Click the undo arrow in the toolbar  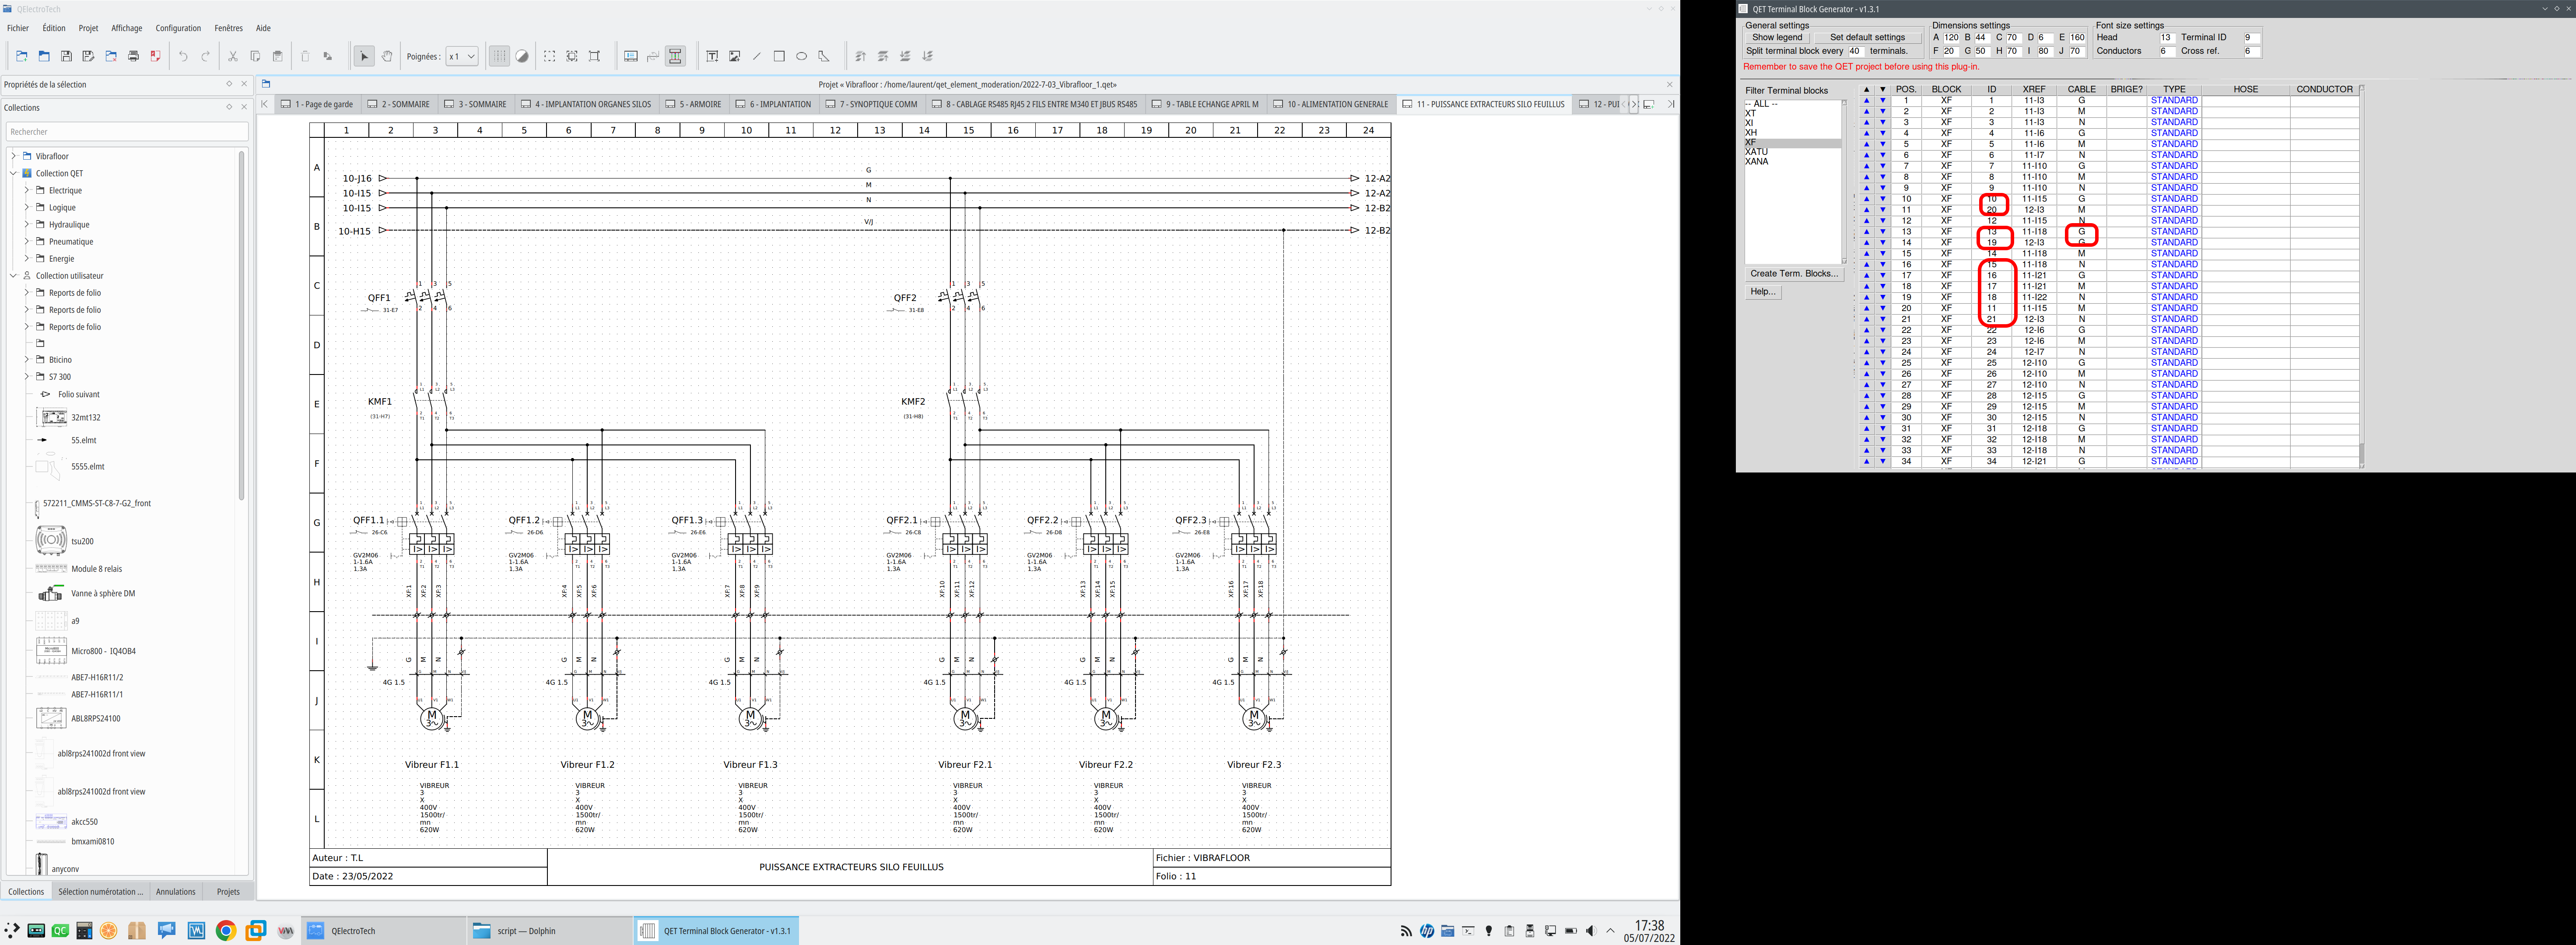183,56
